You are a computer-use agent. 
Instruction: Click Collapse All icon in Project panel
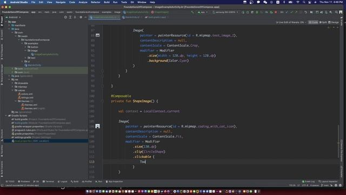click(75, 17)
